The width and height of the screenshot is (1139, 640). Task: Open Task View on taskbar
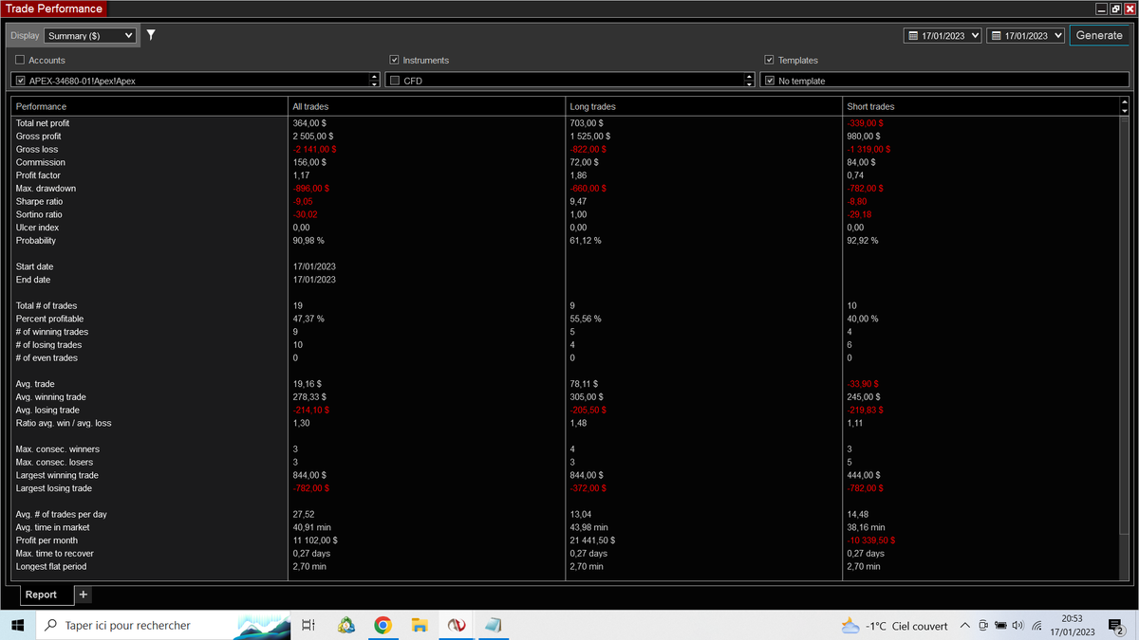(x=308, y=625)
